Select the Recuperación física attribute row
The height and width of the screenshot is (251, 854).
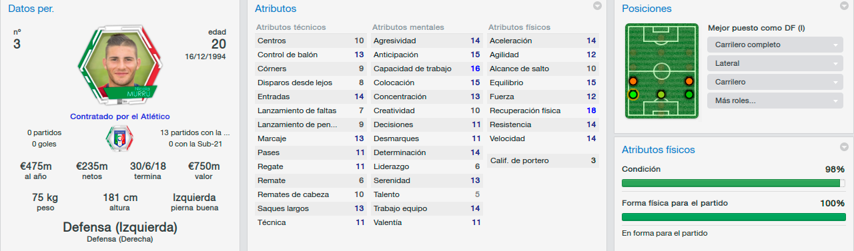click(x=543, y=111)
